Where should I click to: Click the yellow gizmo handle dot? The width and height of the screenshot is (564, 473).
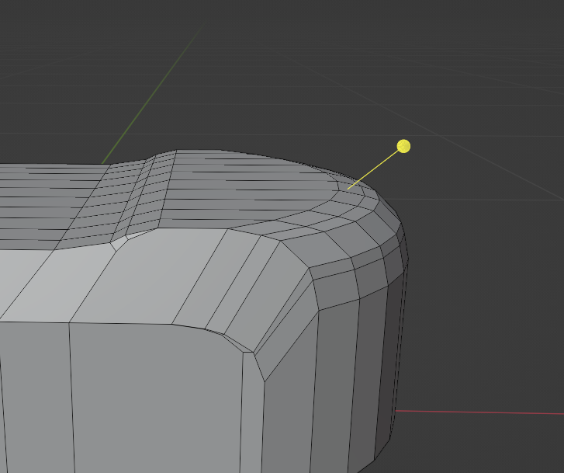tap(403, 146)
